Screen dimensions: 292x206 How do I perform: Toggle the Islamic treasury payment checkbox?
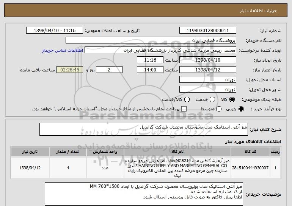(x=184, y=109)
